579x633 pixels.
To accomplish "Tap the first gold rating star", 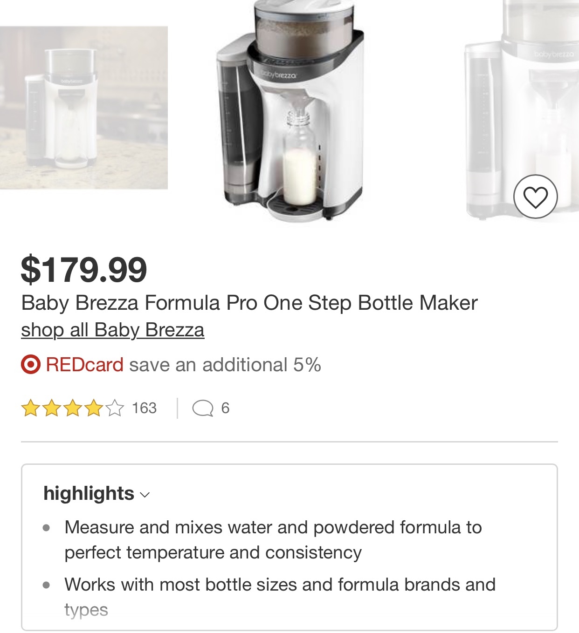I will click(x=30, y=408).
